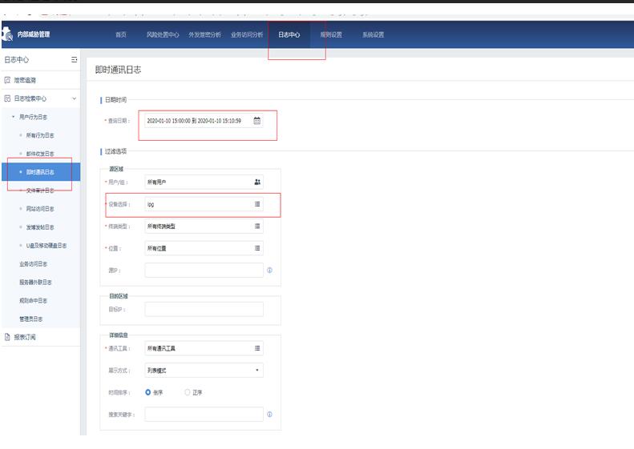
Task: Open the user picker icon in 用户/组 field
Action: pos(257,182)
